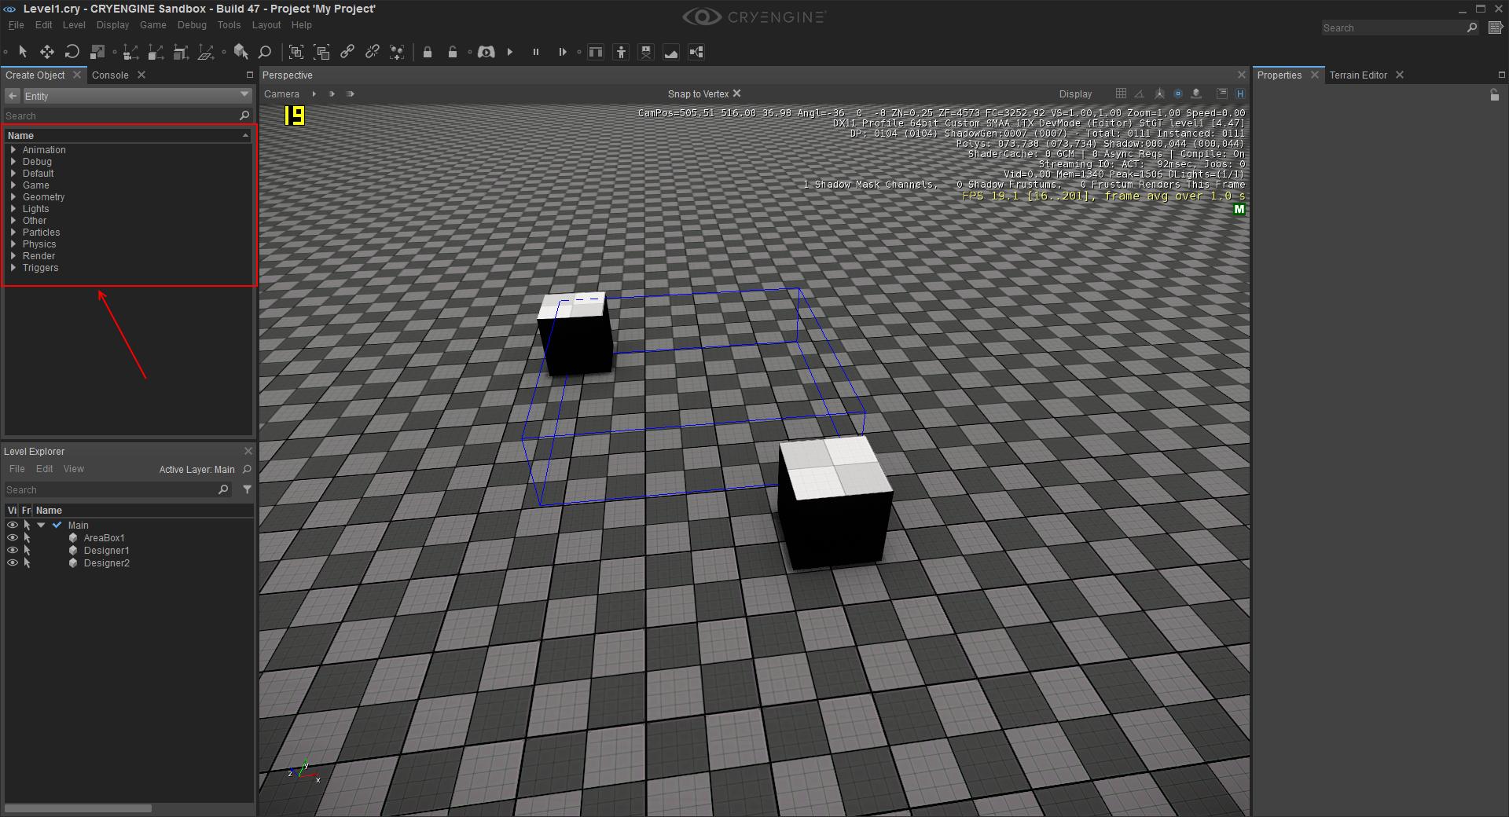Toggle the terrain snap cube icon
1509x817 pixels.
click(1196, 93)
